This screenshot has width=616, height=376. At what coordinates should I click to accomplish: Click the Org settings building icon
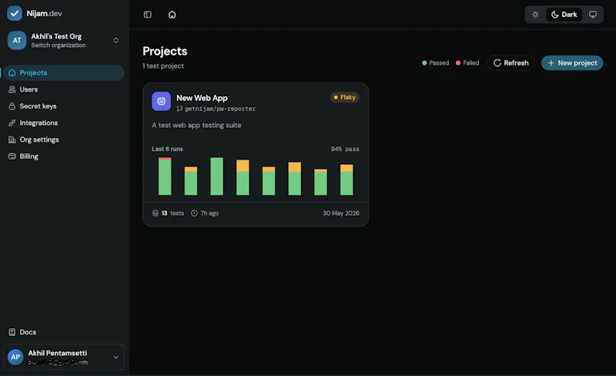tap(12, 139)
